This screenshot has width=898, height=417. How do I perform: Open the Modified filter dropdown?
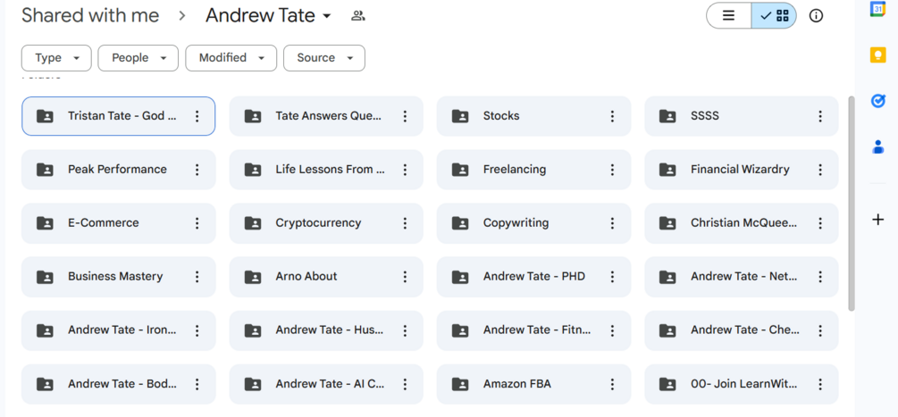[231, 58]
